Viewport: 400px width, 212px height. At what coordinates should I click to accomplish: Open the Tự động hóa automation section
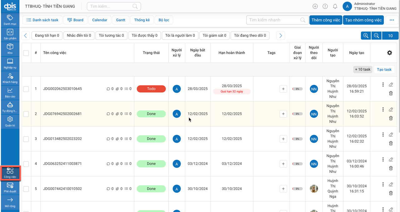(x=10, y=107)
